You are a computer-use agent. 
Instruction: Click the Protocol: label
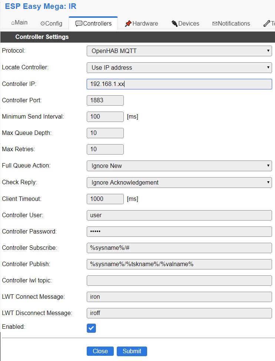[14, 51]
